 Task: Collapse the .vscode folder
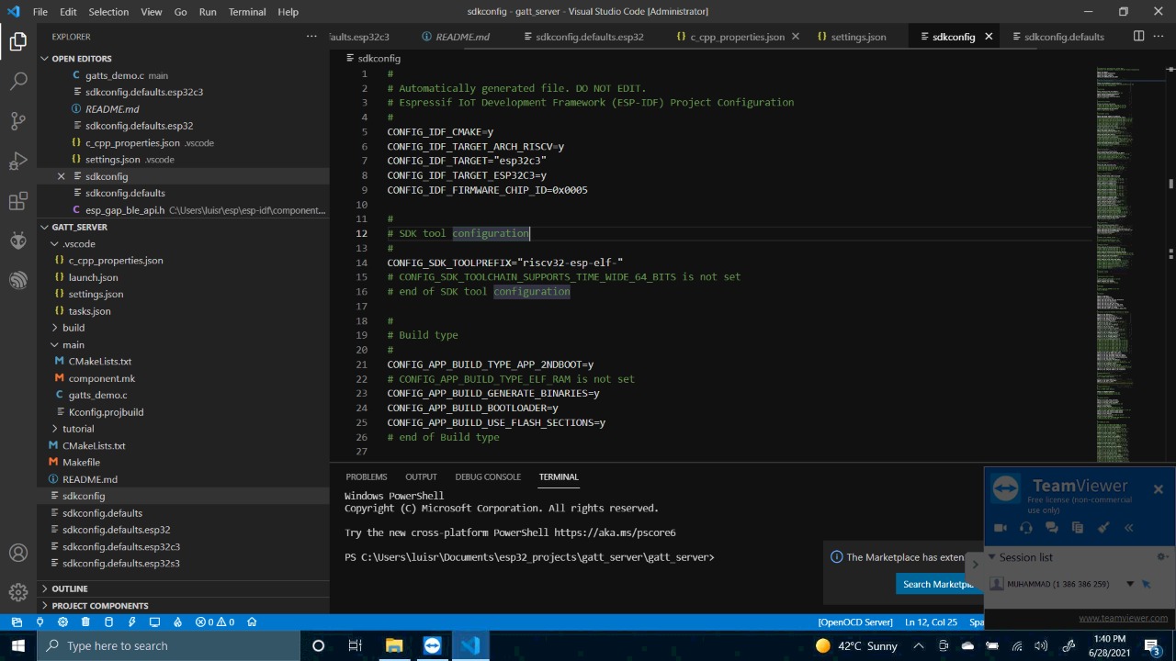55,243
